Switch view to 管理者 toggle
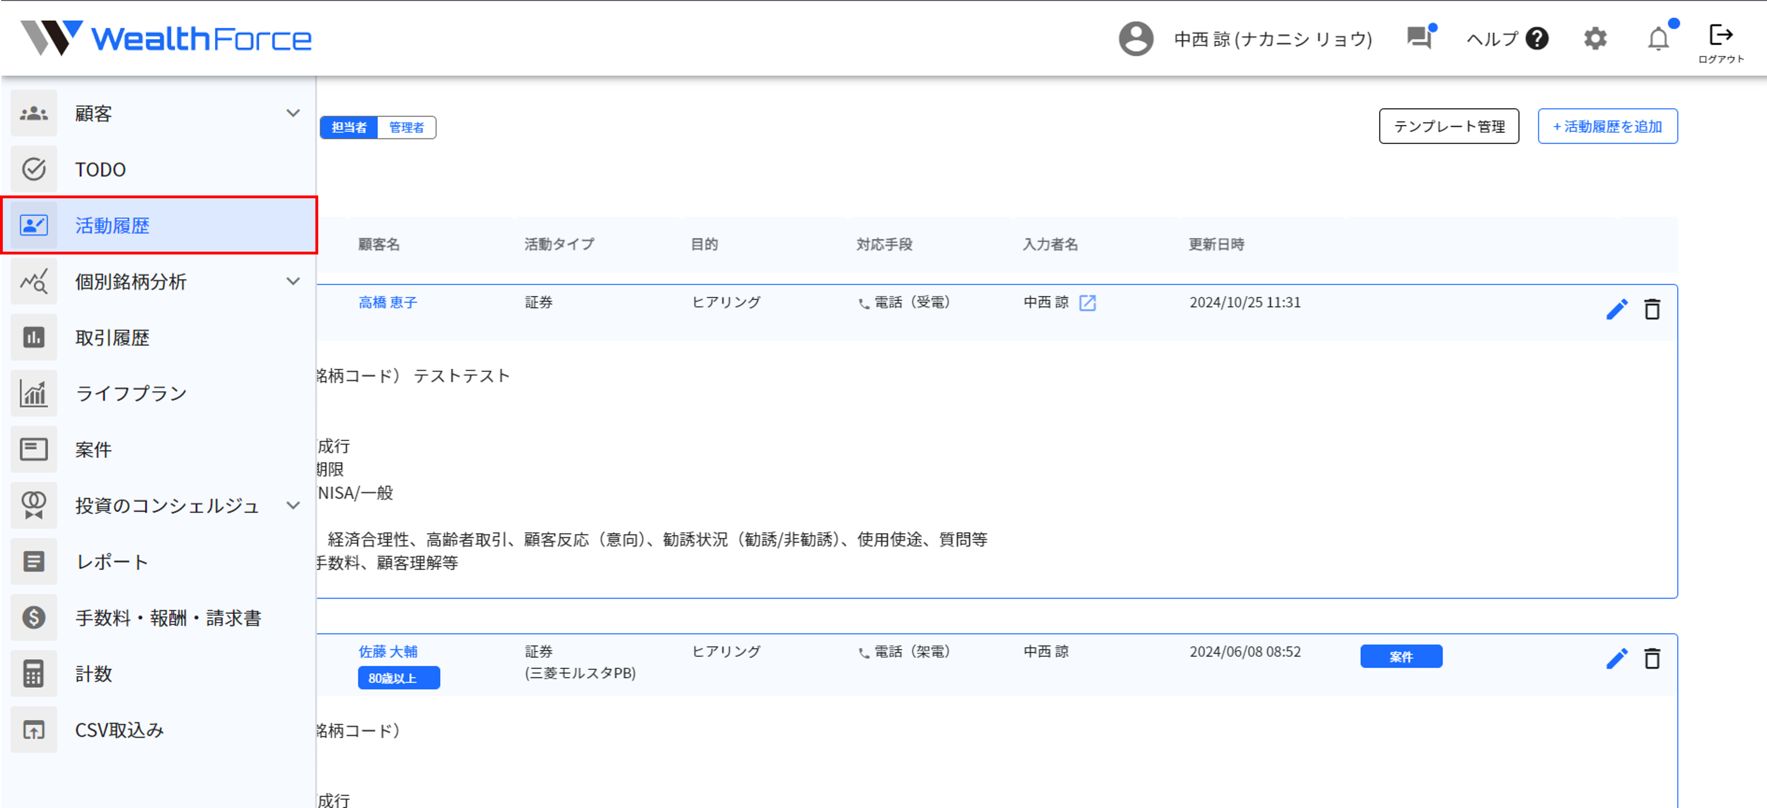Viewport: 1767px width, 808px height. 406,128
